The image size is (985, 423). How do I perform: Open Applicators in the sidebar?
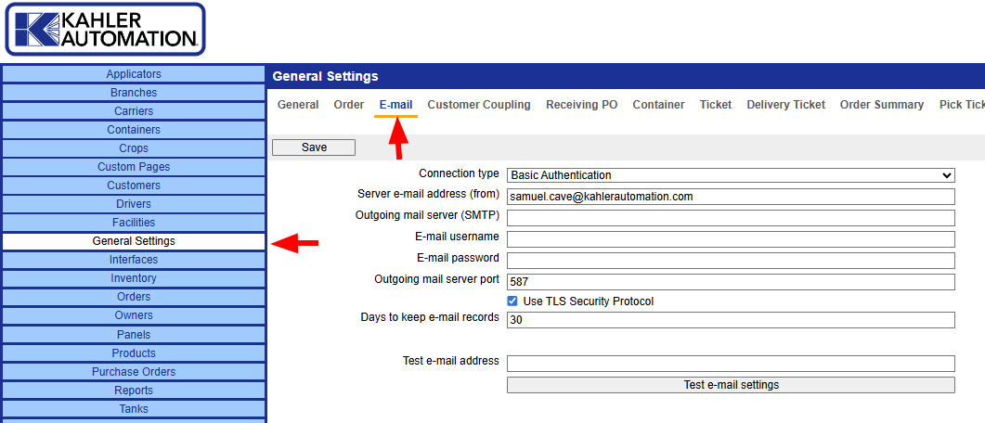tap(134, 74)
